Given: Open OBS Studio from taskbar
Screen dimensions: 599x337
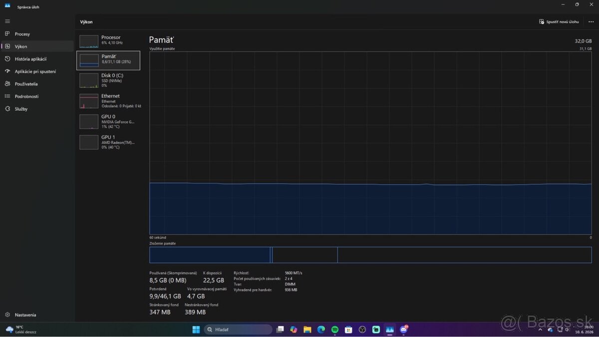Looking at the screenshot, I should pyautogui.click(x=362, y=330).
